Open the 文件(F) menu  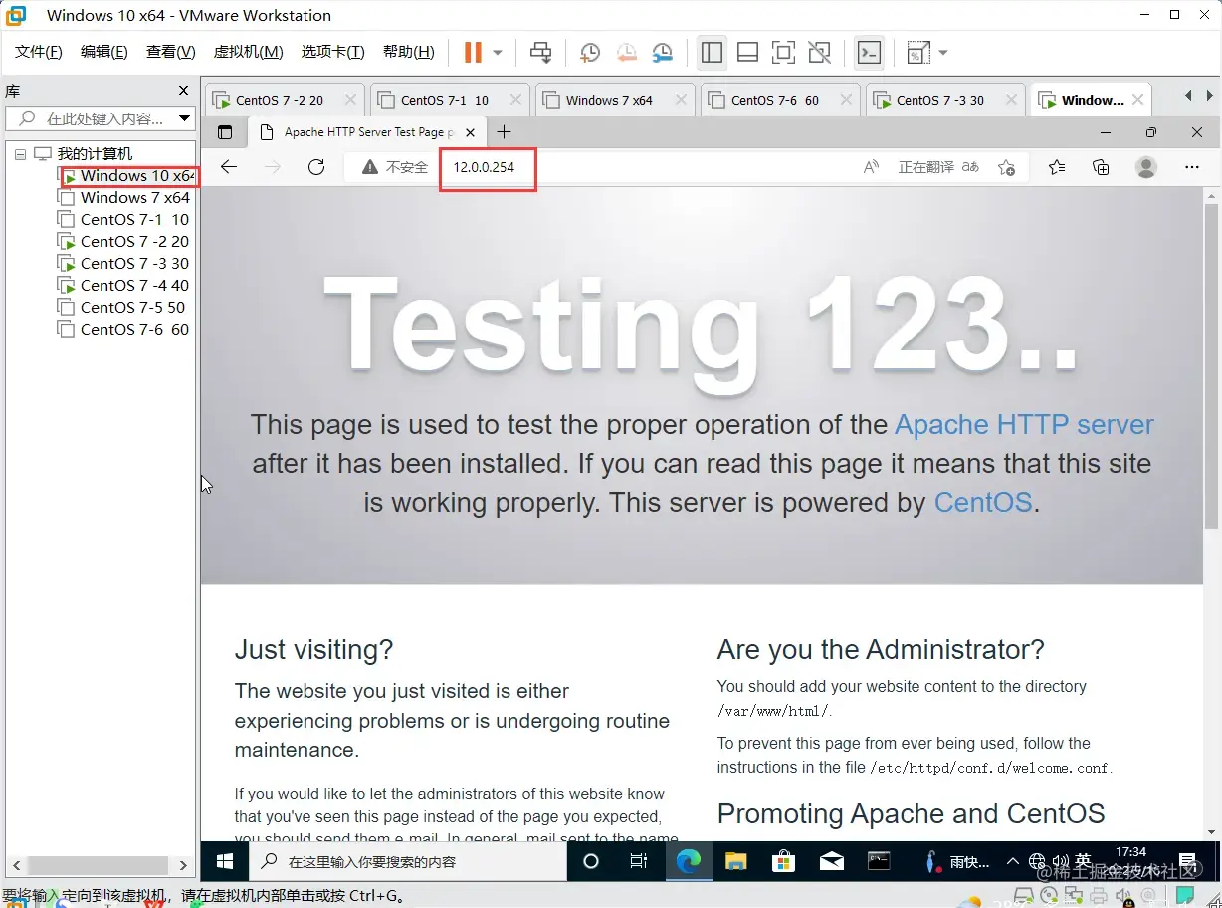[x=39, y=52]
